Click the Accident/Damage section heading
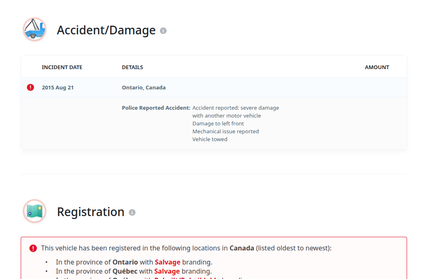This screenshot has height=279, width=429. (x=106, y=30)
